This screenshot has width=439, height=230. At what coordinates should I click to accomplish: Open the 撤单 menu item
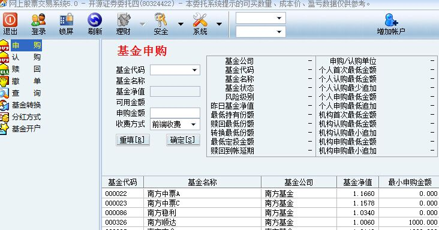(x=26, y=81)
